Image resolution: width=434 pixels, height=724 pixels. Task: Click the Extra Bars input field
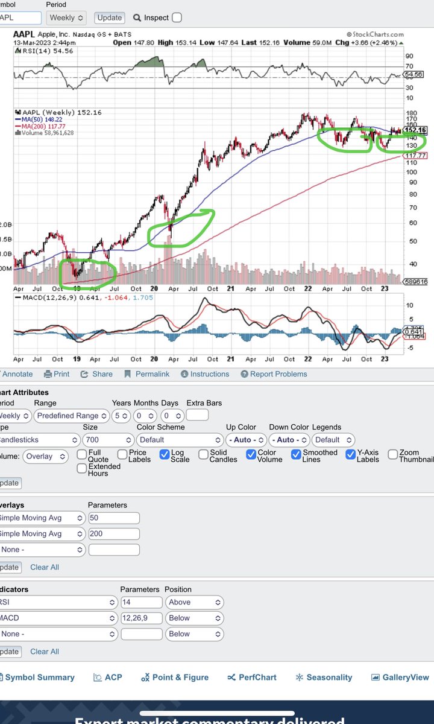tap(197, 415)
